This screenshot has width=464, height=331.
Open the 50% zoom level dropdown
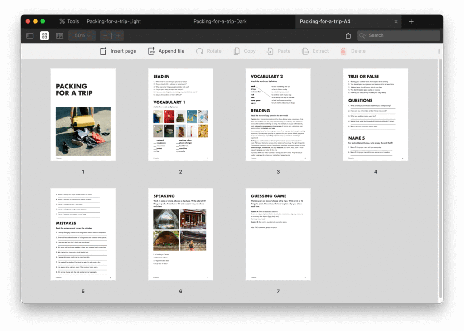click(82, 35)
